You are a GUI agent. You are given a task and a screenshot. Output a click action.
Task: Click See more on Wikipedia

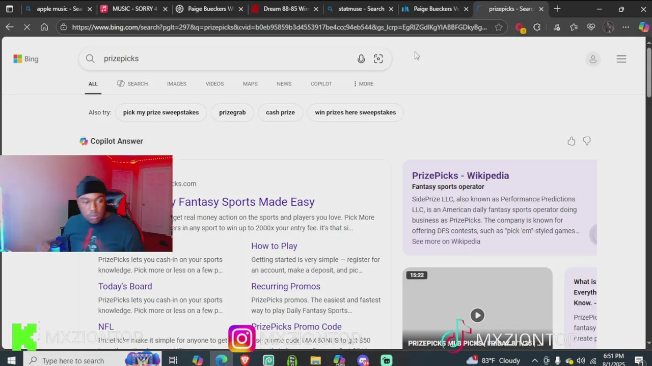446,241
